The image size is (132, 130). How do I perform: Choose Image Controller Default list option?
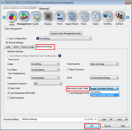click(x=104, y=95)
